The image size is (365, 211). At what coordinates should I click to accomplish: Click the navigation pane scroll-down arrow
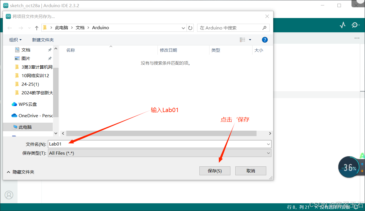(x=56, y=133)
